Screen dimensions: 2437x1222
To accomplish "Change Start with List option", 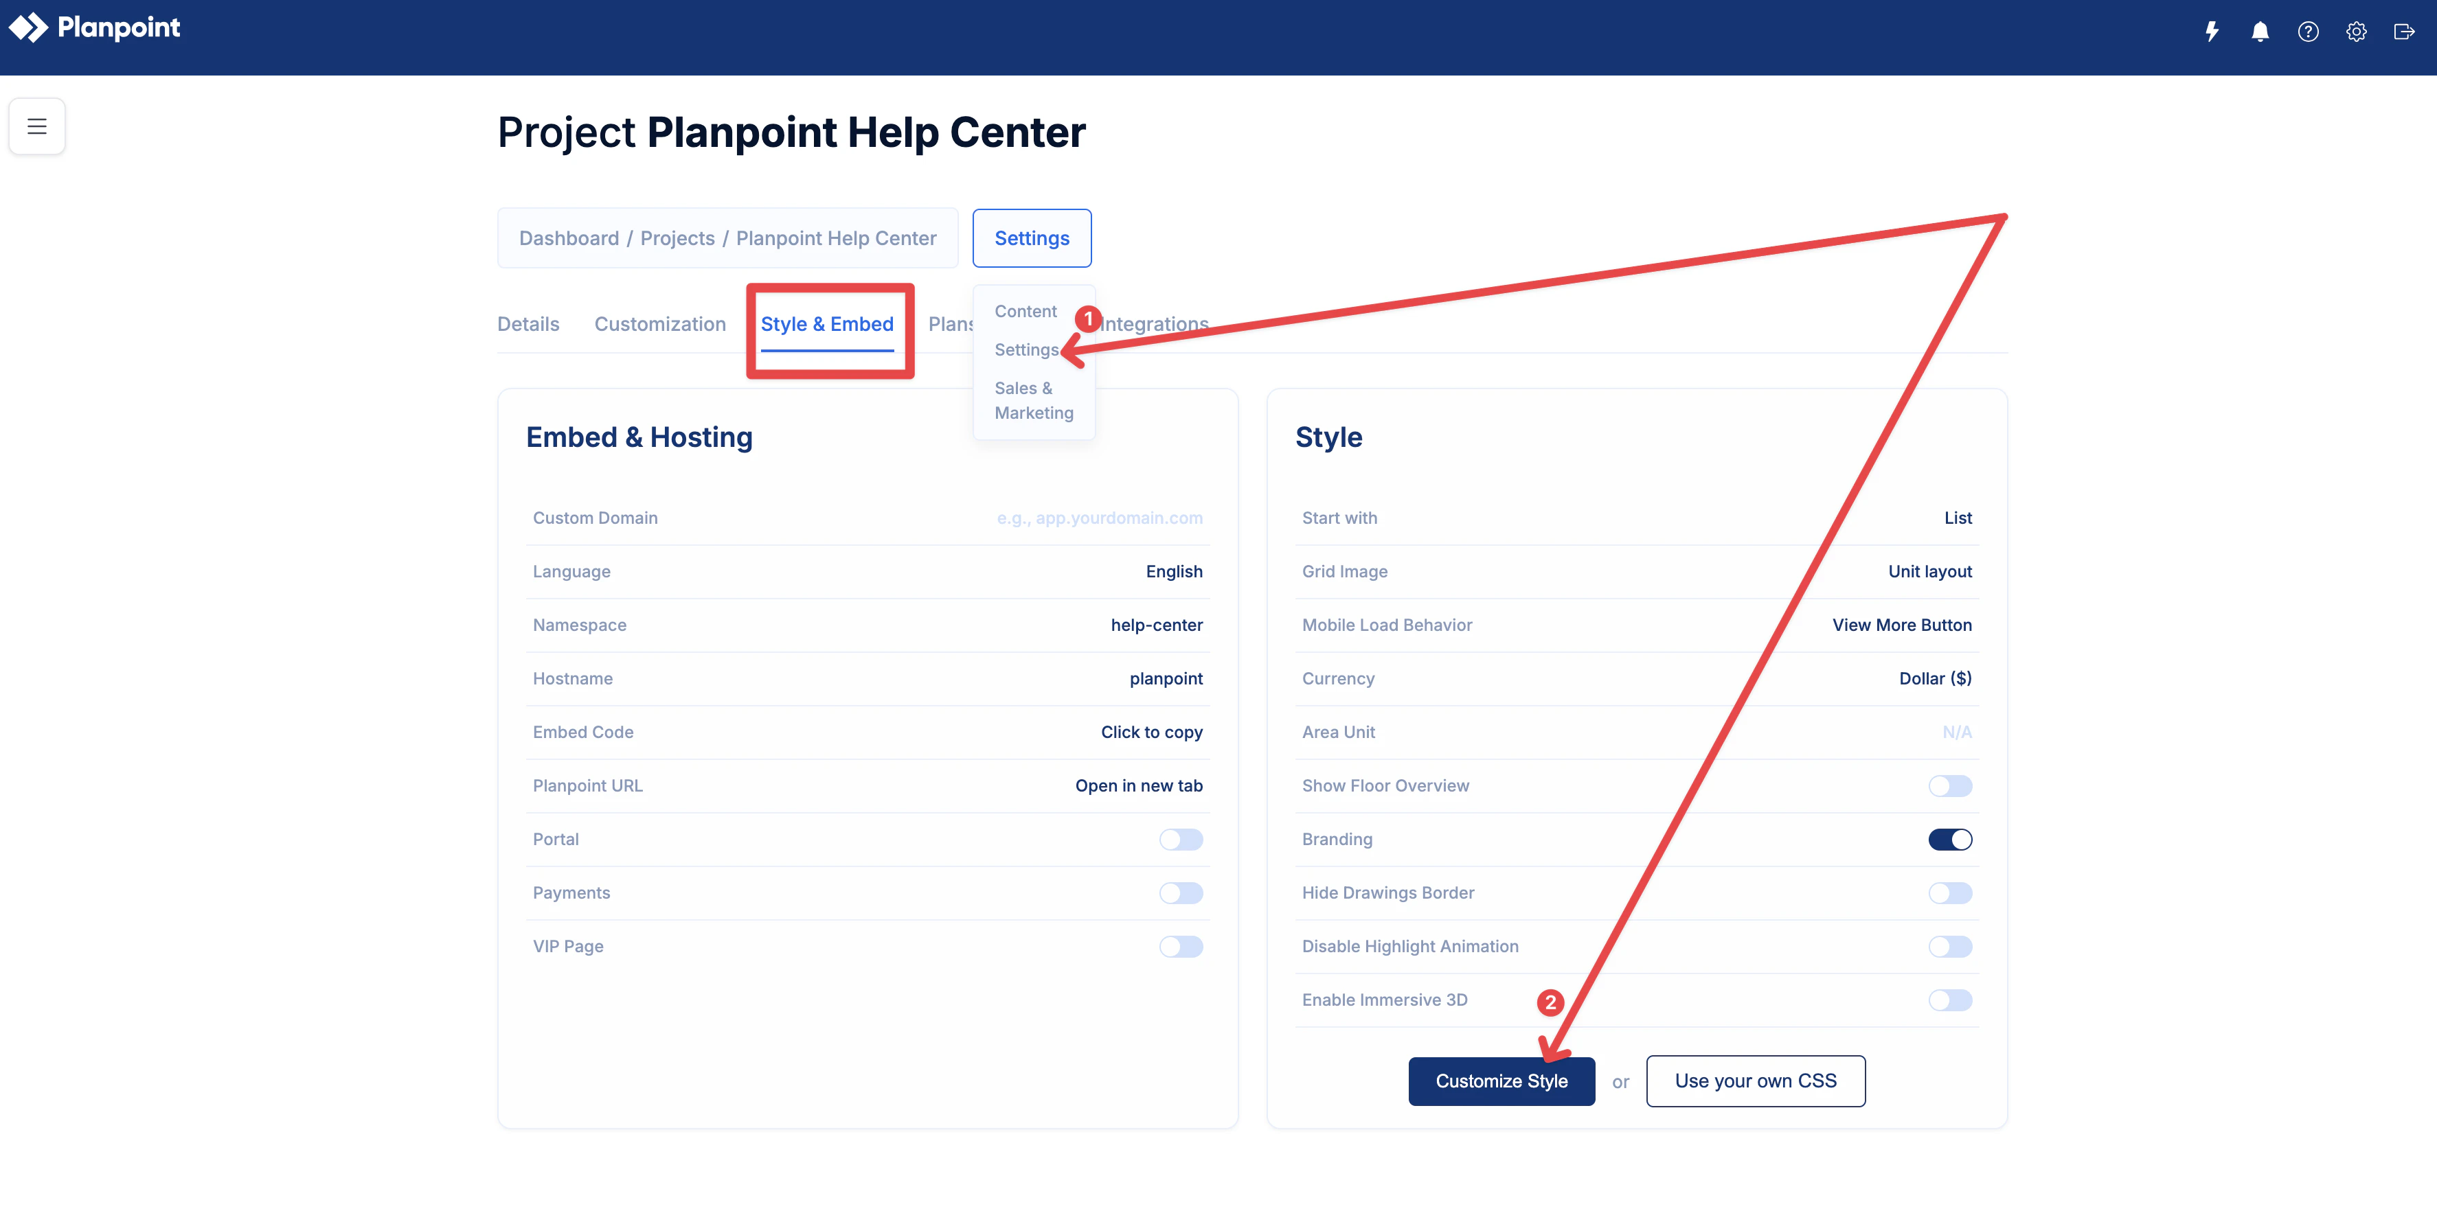I will 1958,518.
